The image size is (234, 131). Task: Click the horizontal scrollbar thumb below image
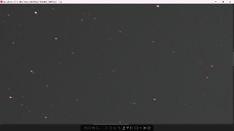pos(111,124)
